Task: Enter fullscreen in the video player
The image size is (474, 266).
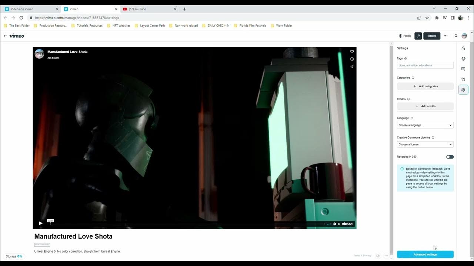Action: [339, 224]
